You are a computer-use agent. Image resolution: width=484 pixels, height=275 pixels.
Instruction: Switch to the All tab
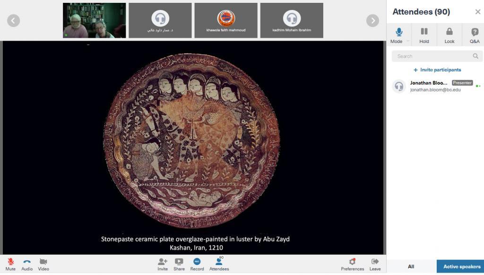(411, 266)
